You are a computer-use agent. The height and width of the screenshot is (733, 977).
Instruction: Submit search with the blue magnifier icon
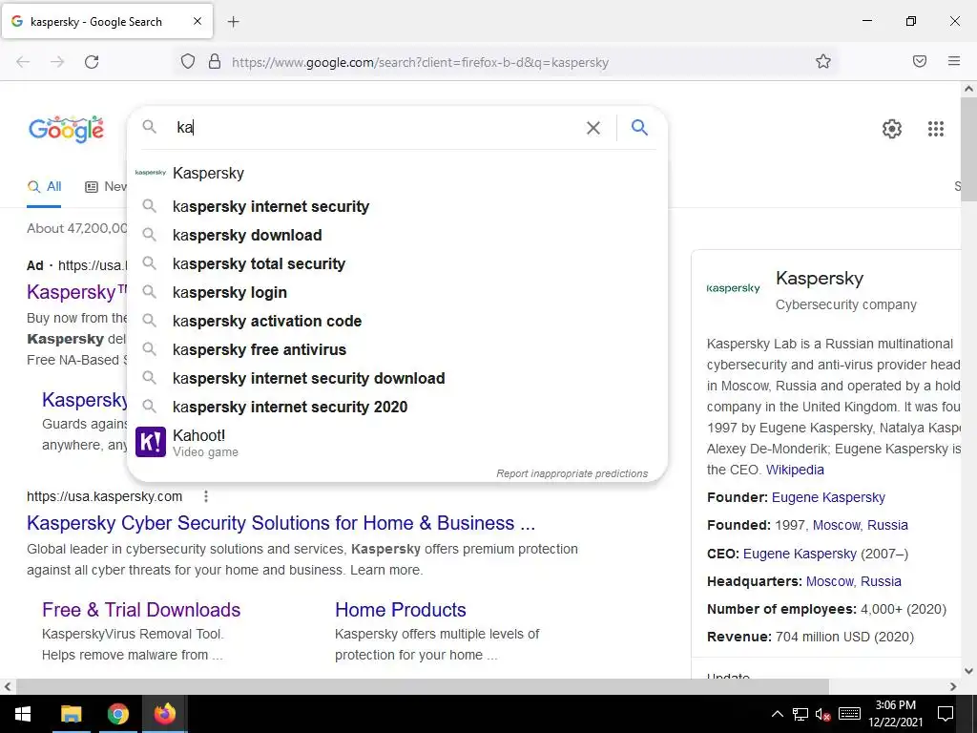coord(639,127)
